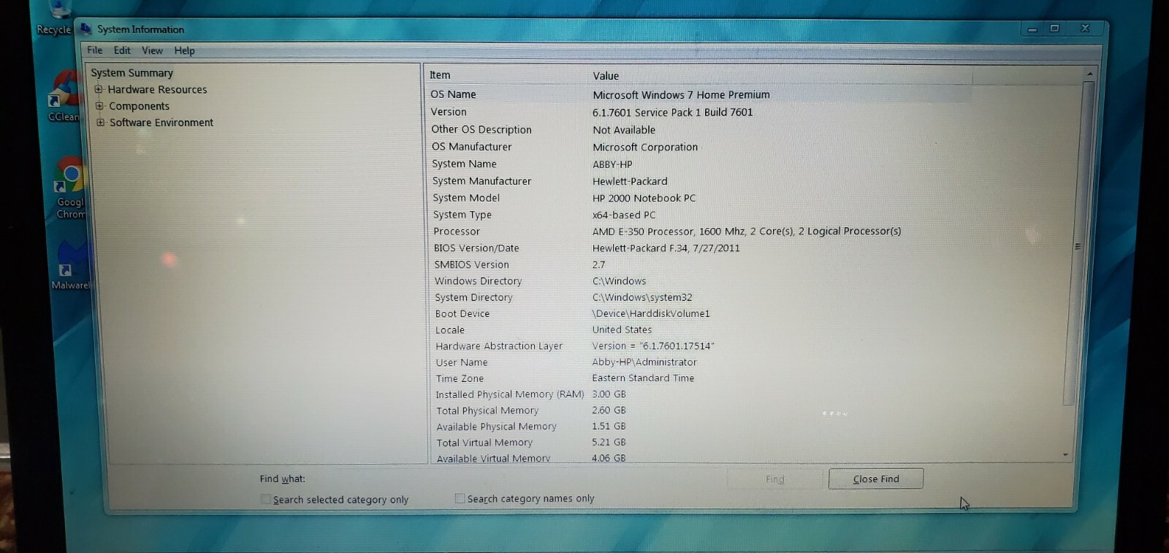Click value 'Eastern Standard Time'
The image size is (1169, 553).
click(643, 378)
